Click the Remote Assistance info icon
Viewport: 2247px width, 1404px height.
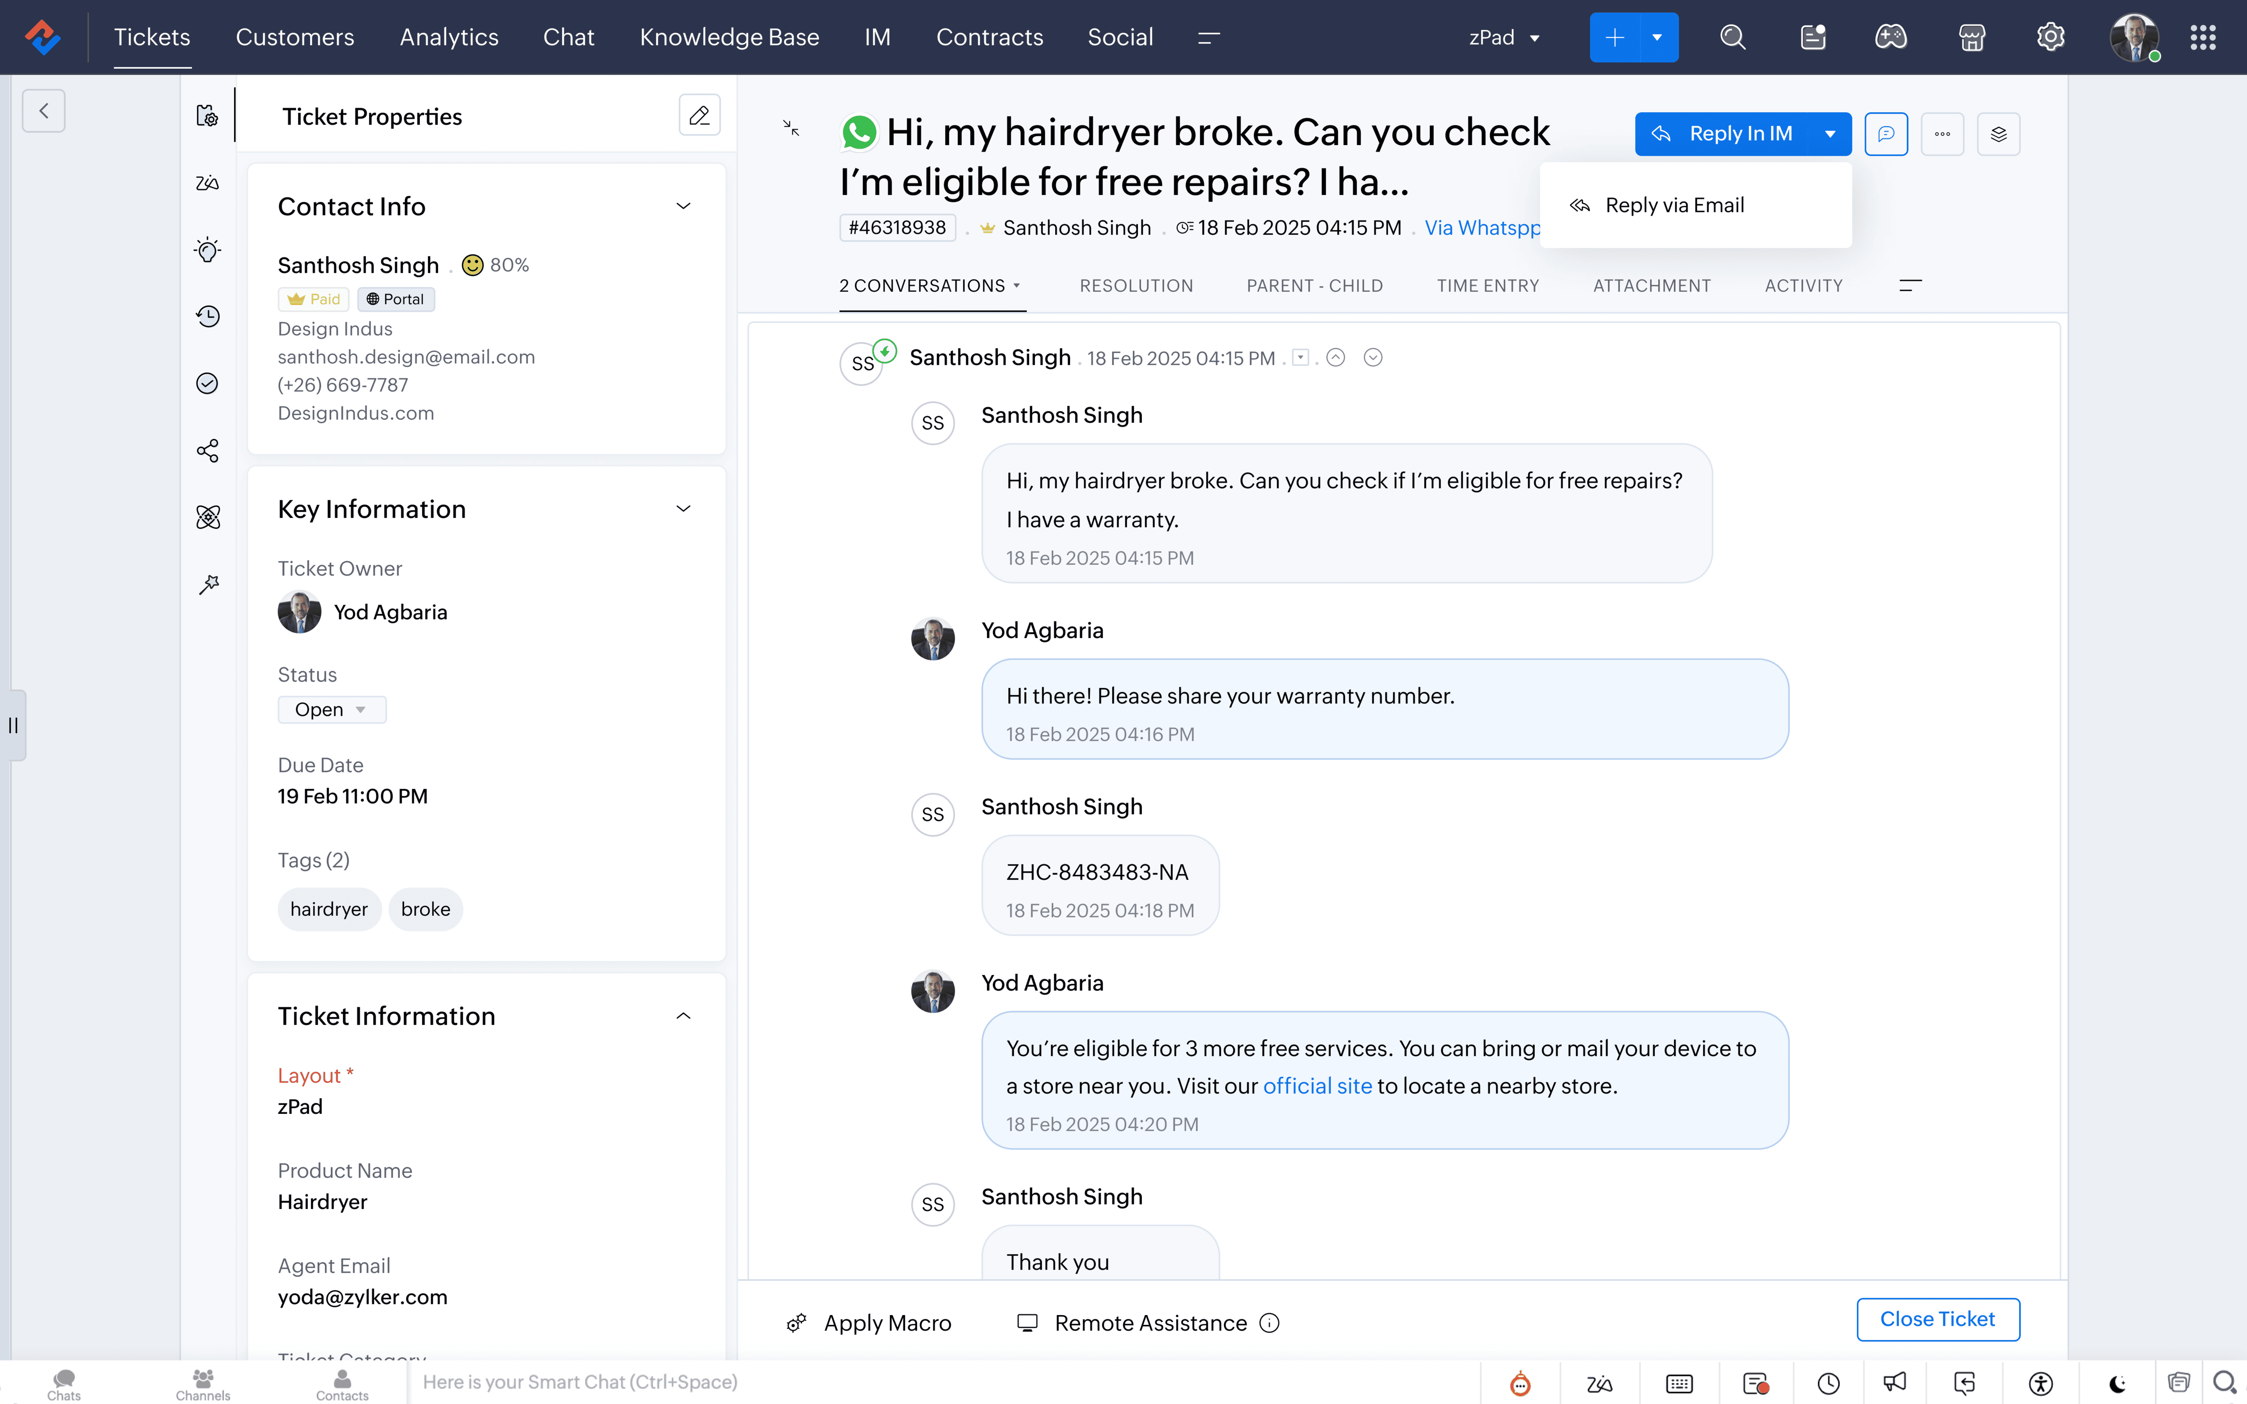[1269, 1323]
